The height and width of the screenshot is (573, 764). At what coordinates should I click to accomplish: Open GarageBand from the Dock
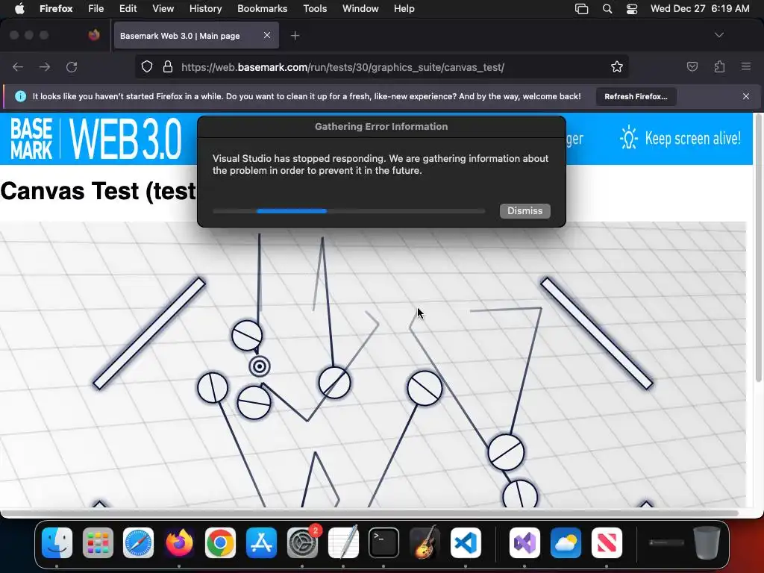point(425,543)
